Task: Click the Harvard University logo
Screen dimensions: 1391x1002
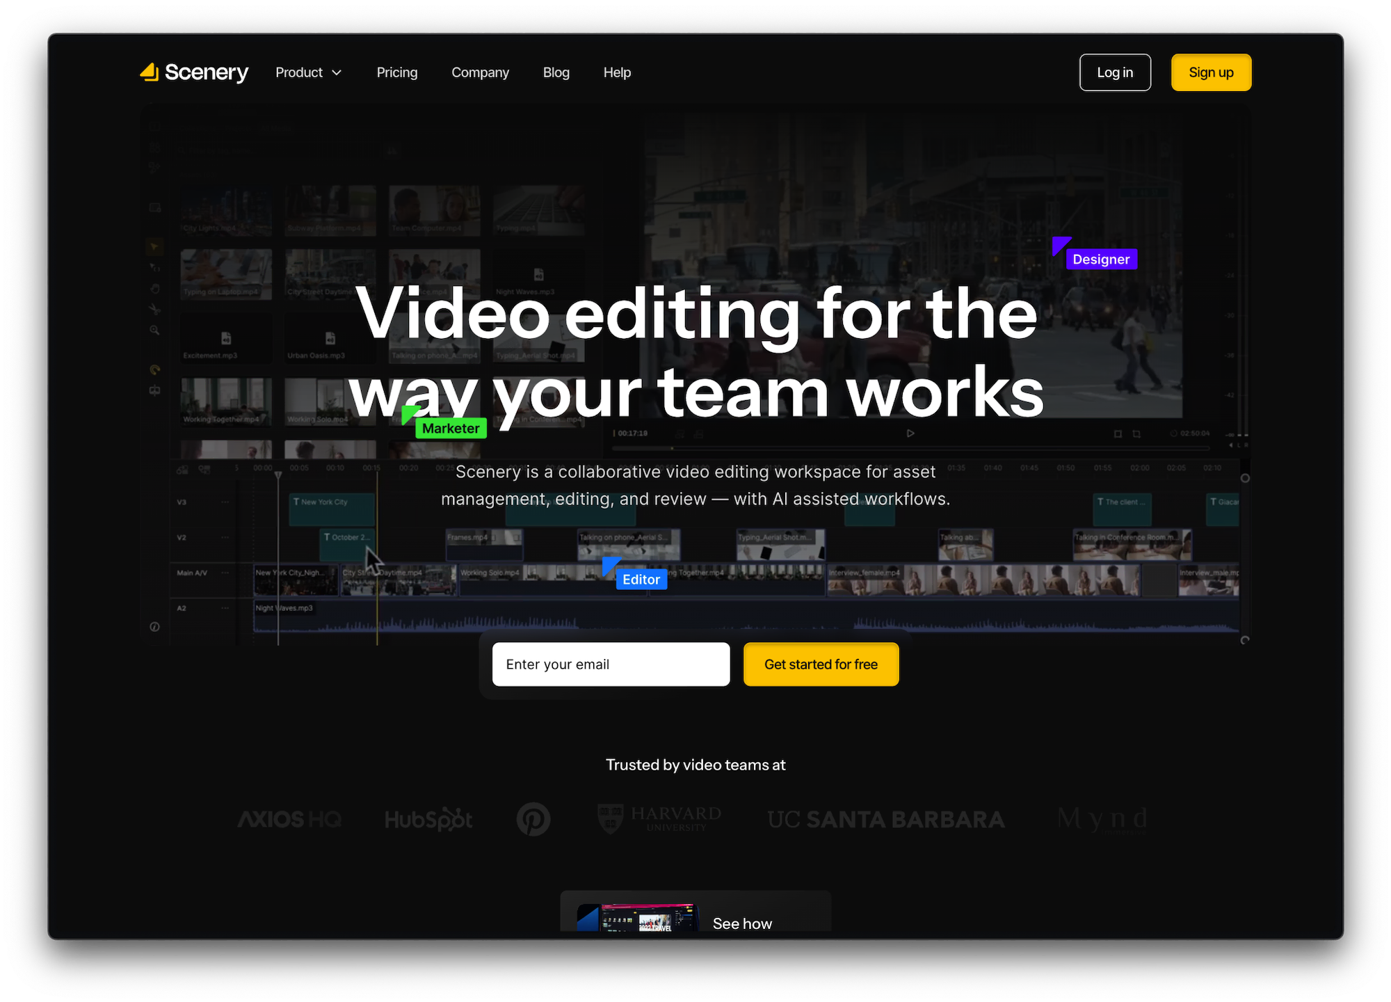Action: [x=659, y=818]
